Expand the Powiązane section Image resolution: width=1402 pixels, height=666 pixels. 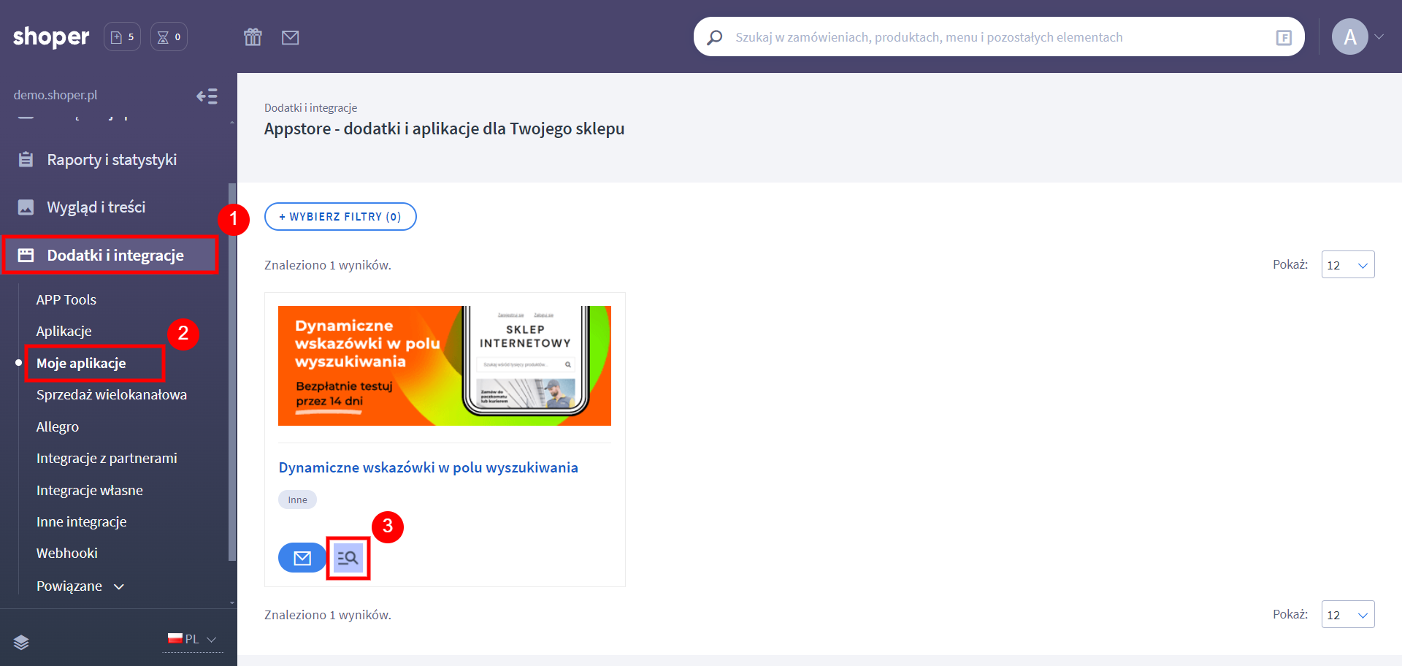click(x=80, y=586)
